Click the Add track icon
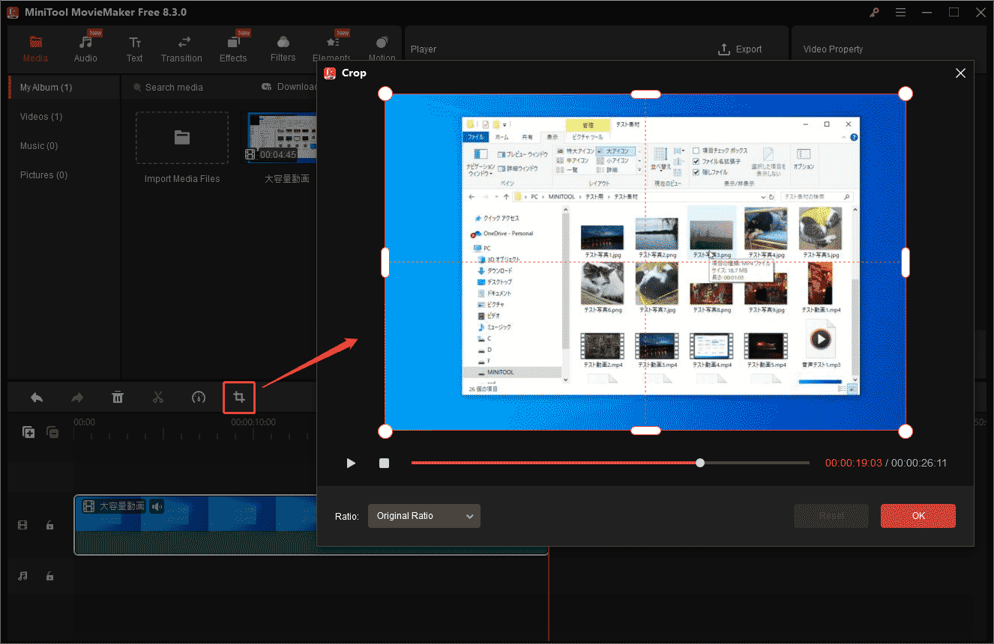 28,432
